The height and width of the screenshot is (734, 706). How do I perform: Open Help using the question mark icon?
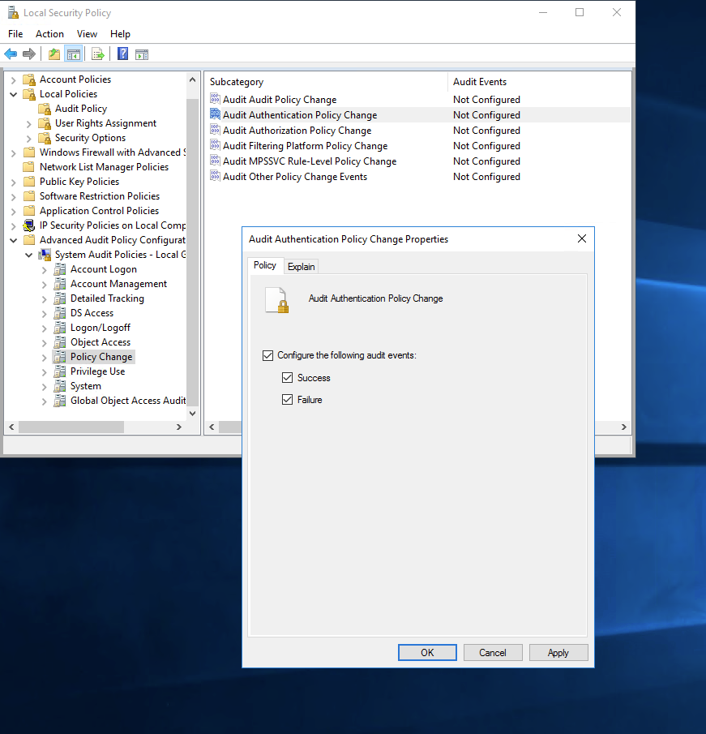(x=122, y=54)
